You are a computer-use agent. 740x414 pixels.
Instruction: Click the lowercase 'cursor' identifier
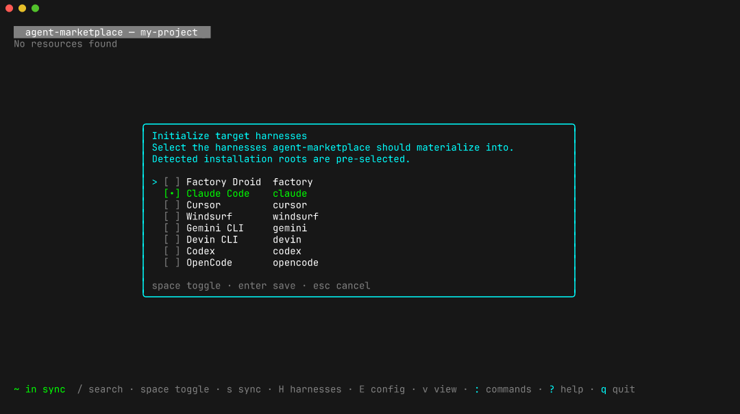pyautogui.click(x=290, y=206)
